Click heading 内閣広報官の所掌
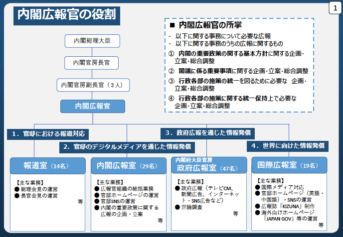343x237 pixels. [x=205, y=25]
